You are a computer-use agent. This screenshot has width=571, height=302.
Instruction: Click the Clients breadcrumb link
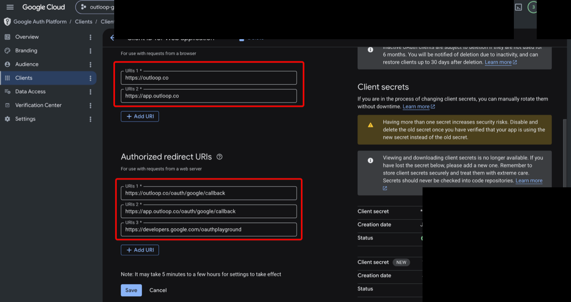(84, 22)
